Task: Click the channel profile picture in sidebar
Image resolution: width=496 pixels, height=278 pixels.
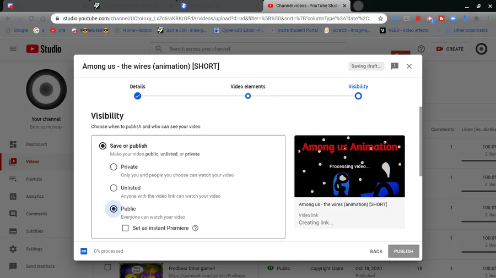Action: click(x=46, y=90)
